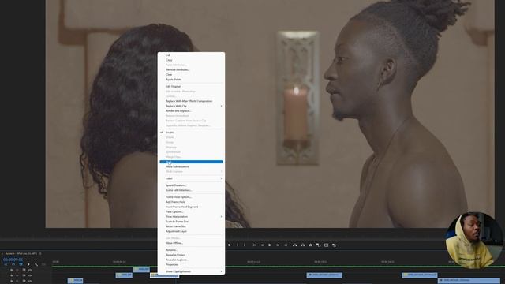
Task: Toggle Set to Frame Size in the menu
Action: pos(191,226)
